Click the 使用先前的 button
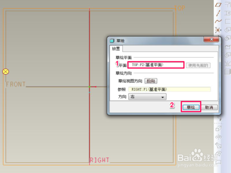231x173 pixels. click(198, 66)
